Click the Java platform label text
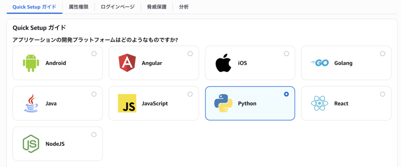Viewport: 401px width, 167px height. (51, 103)
